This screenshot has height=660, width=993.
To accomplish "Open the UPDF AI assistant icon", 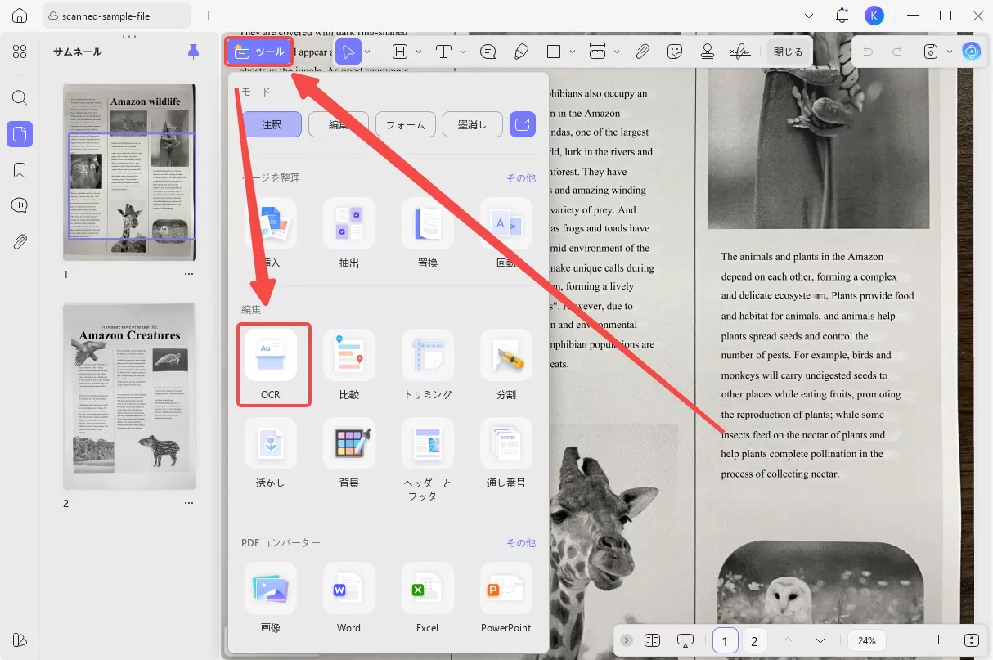I will (972, 52).
